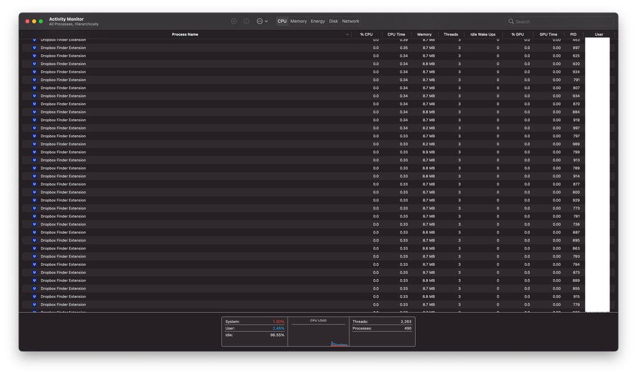Open process info with the inspect (i) icon
Screen dimensions: 637x376
coord(245,21)
